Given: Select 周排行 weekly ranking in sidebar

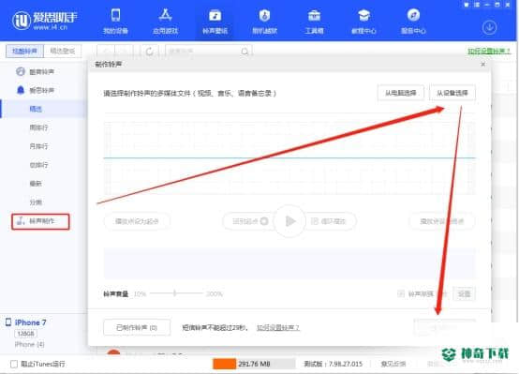Looking at the screenshot, I should point(38,127).
